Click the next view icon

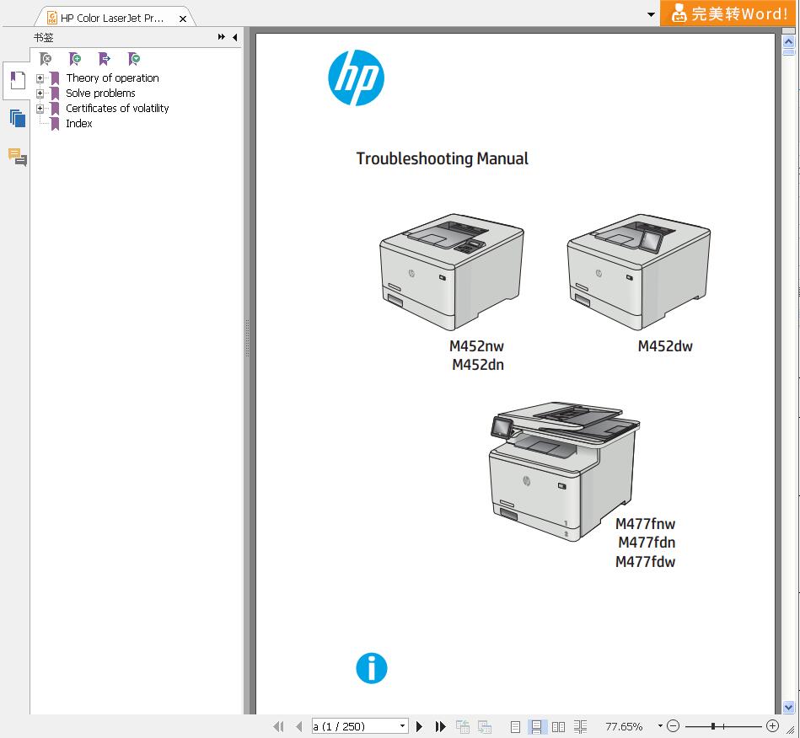pos(485,726)
